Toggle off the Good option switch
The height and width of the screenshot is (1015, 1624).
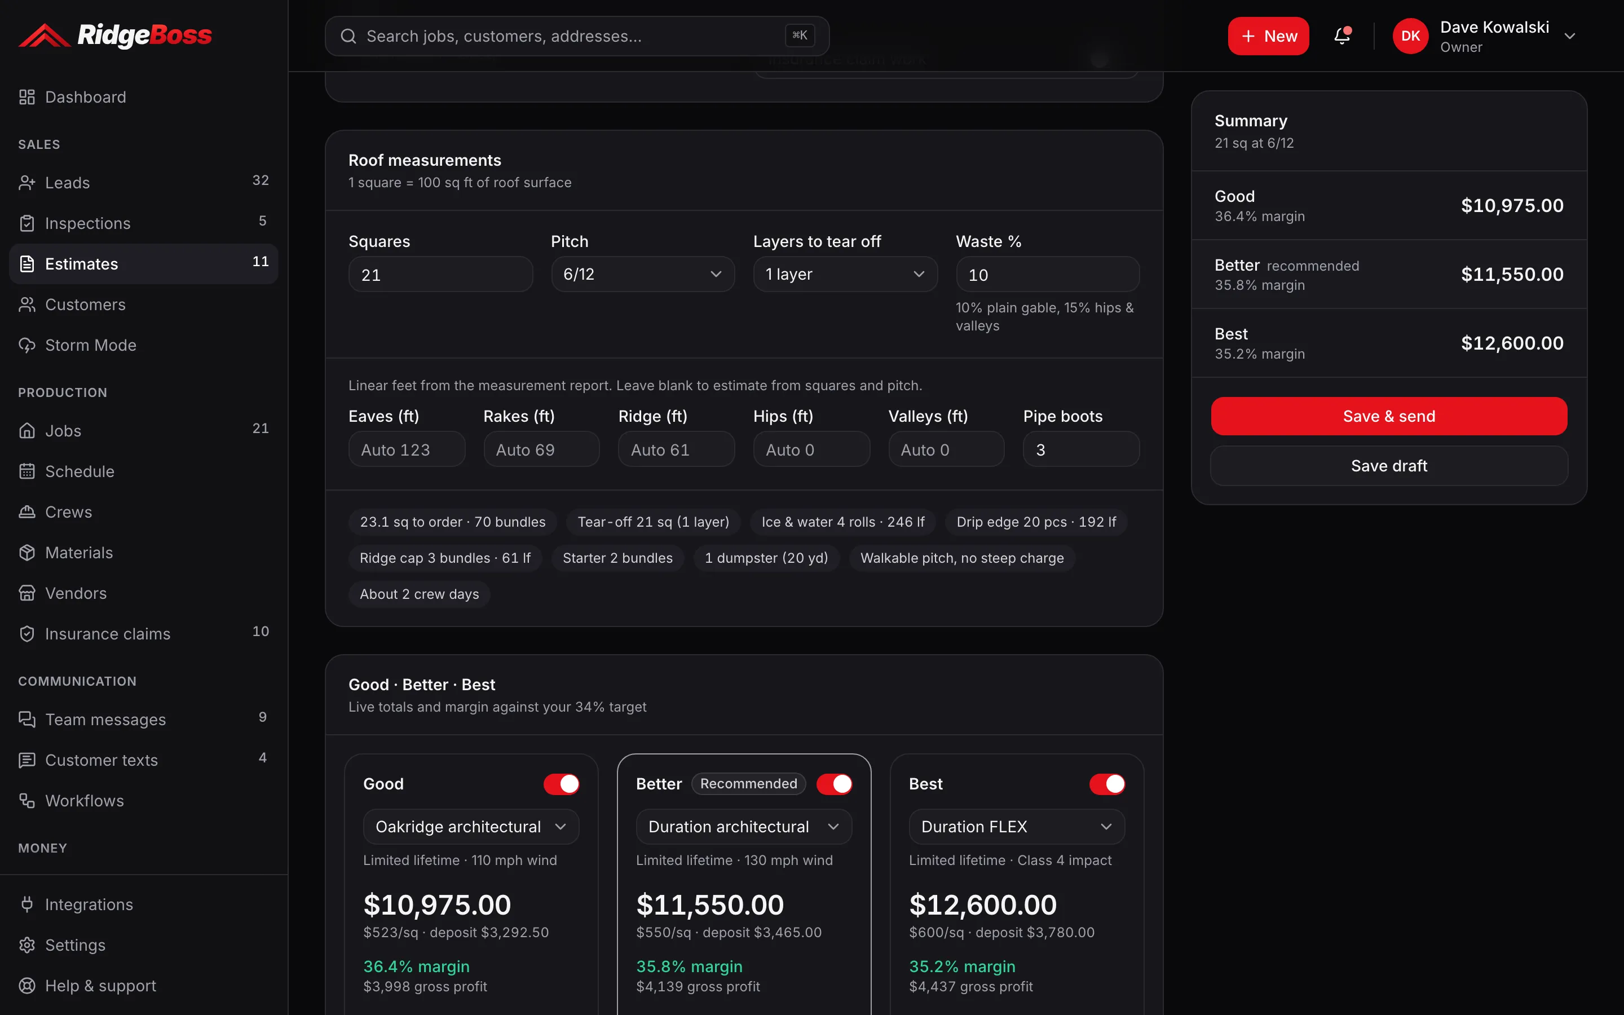pyautogui.click(x=562, y=784)
